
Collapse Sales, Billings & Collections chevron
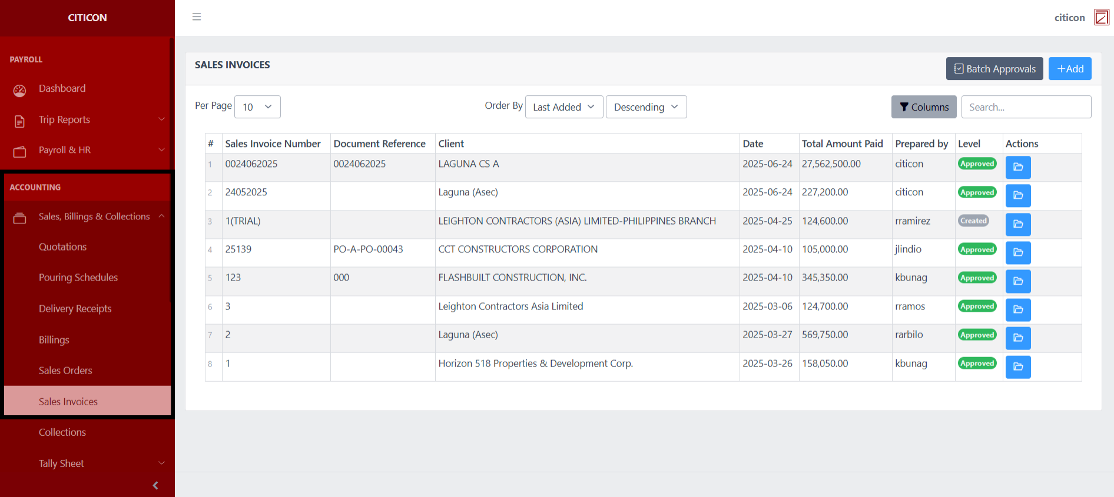coord(161,216)
